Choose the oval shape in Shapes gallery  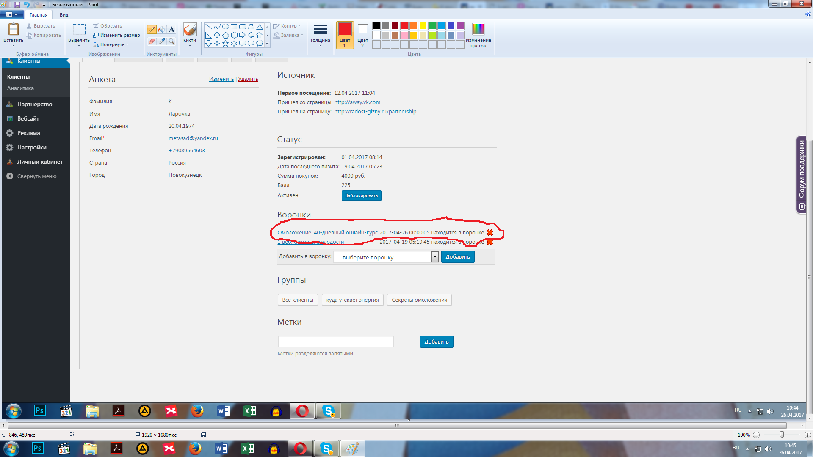tap(226, 27)
